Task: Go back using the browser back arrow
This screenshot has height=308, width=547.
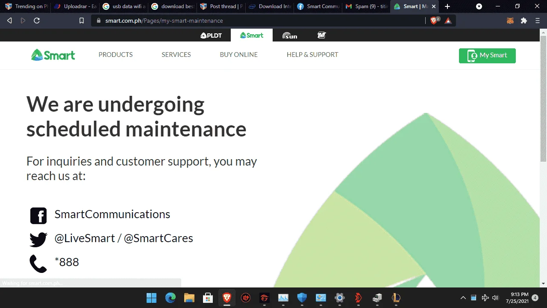Action: tap(9, 21)
